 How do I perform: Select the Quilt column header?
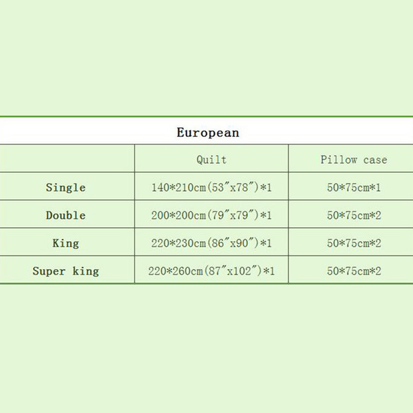pyautogui.click(x=211, y=160)
